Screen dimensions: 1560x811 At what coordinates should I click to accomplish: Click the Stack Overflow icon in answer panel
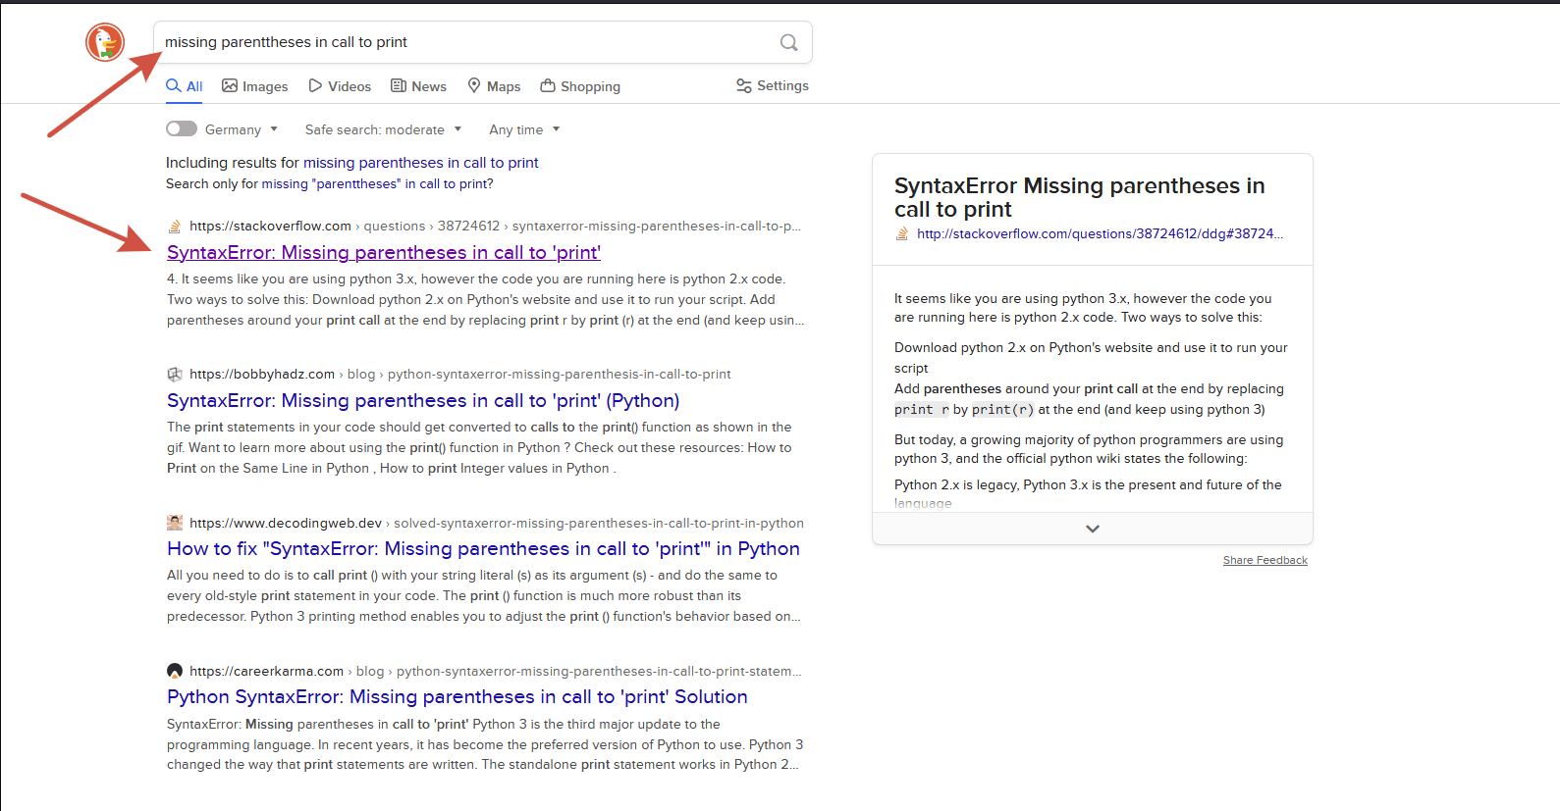[x=902, y=233]
